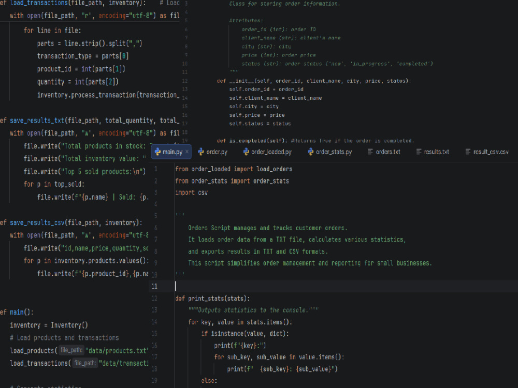Click the save_results_txt function name
Image resolution: width=518 pixels, height=388 pixels.
pyautogui.click(x=37, y=121)
